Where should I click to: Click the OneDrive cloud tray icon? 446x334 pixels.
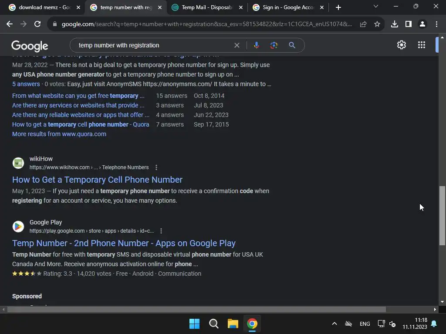pyautogui.click(x=348, y=324)
